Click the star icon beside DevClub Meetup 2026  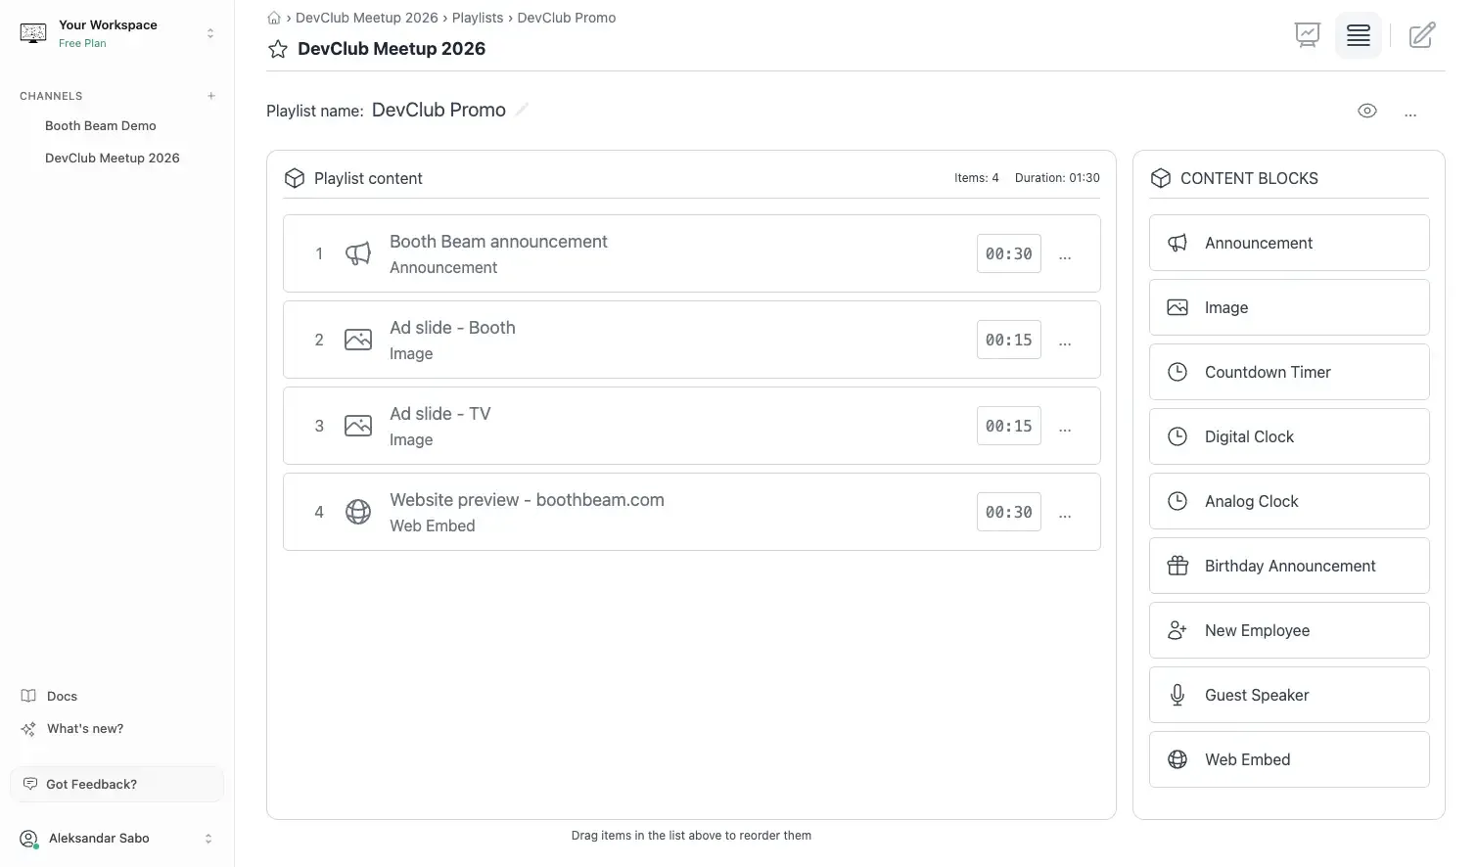point(278,49)
